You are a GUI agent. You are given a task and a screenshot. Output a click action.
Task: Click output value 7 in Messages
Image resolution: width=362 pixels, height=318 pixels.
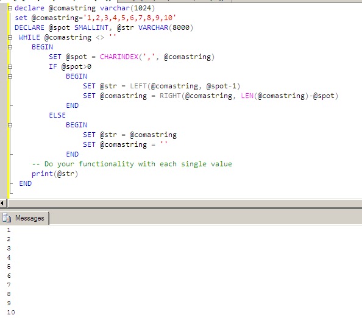(9, 284)
